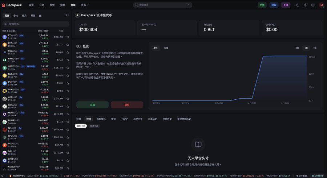
Task: Click the red 提现 button in BLT overview
Action: click(x=127, y=105)
